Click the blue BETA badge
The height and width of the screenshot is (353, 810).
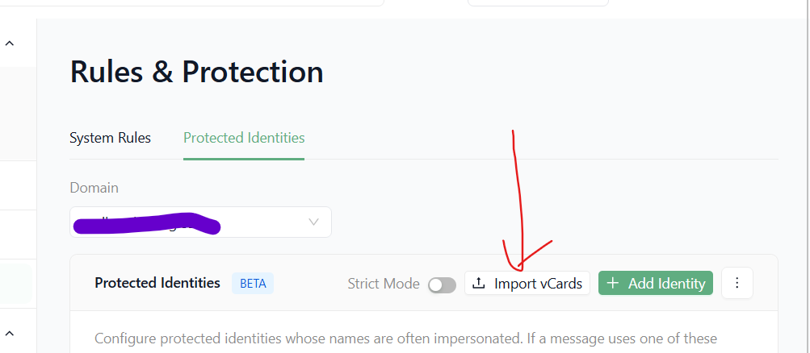coord(253,284)
